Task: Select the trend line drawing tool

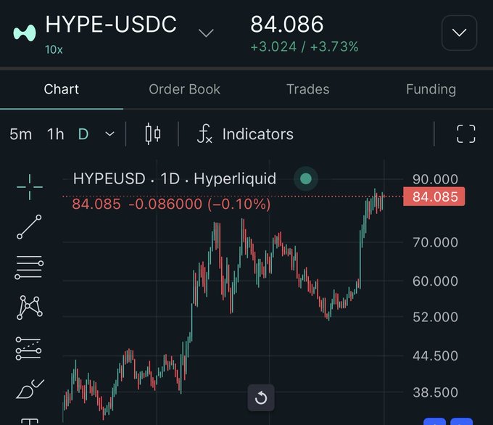Action: [29, 227]
